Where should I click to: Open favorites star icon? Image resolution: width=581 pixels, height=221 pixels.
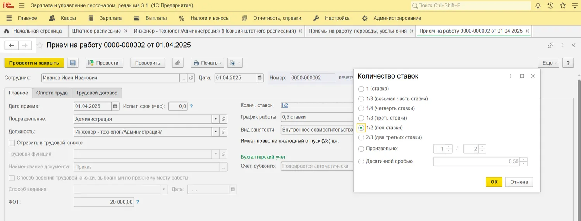[563, 5]
